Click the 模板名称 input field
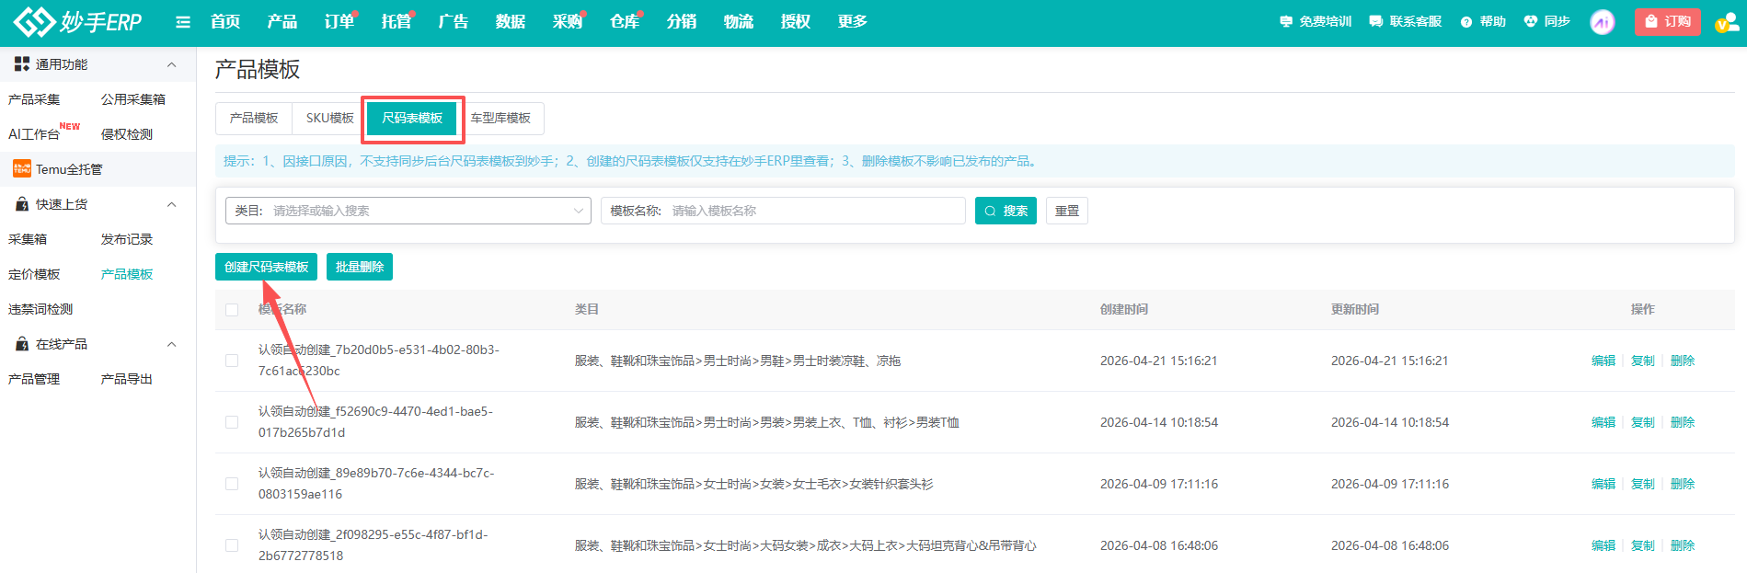The width and height of the screenshot is (1747, 573). point(783,211)
